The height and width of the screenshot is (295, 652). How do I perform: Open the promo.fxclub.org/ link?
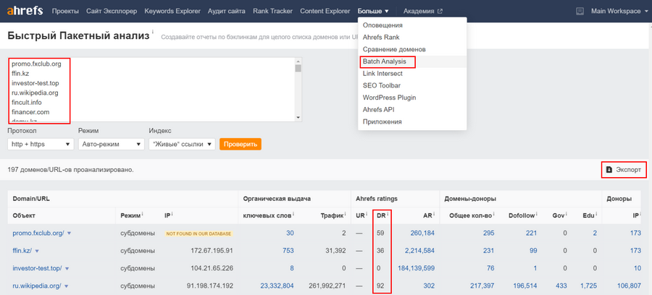[x=38, y=234]
